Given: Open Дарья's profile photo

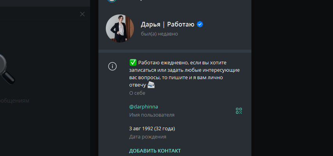Looking at the screenshot, I should pos(120,28).
